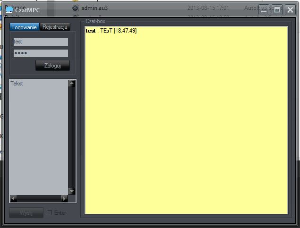Click the vertical scrollbar track of message box
The image size is (300, 228).
point(72,137)
